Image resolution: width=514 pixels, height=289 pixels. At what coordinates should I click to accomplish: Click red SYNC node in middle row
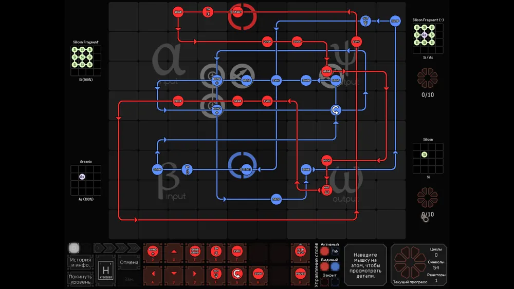pyautogui.click(x=267, y=101)
